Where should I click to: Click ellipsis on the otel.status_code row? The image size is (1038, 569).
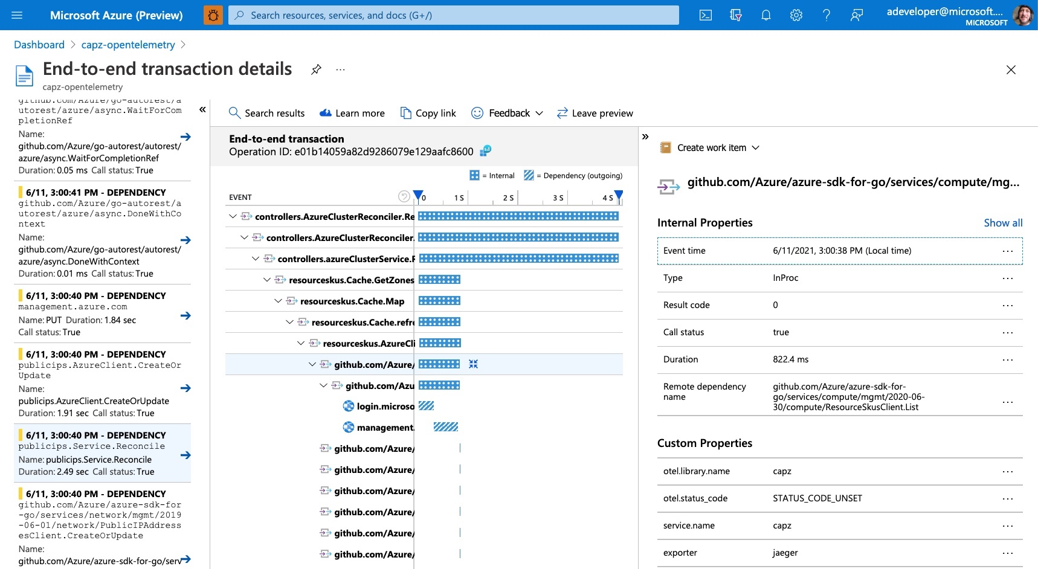pyautogui.click(x=1008, y=498)
